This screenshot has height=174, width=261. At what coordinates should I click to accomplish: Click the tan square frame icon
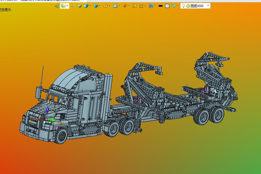[135, 6]
